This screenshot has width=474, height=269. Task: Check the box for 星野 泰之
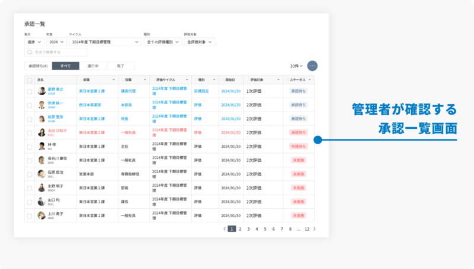[30, 92]
